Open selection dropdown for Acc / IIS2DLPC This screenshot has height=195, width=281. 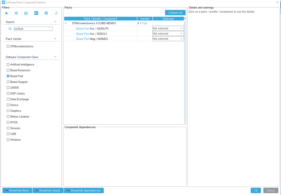(168, 28)
